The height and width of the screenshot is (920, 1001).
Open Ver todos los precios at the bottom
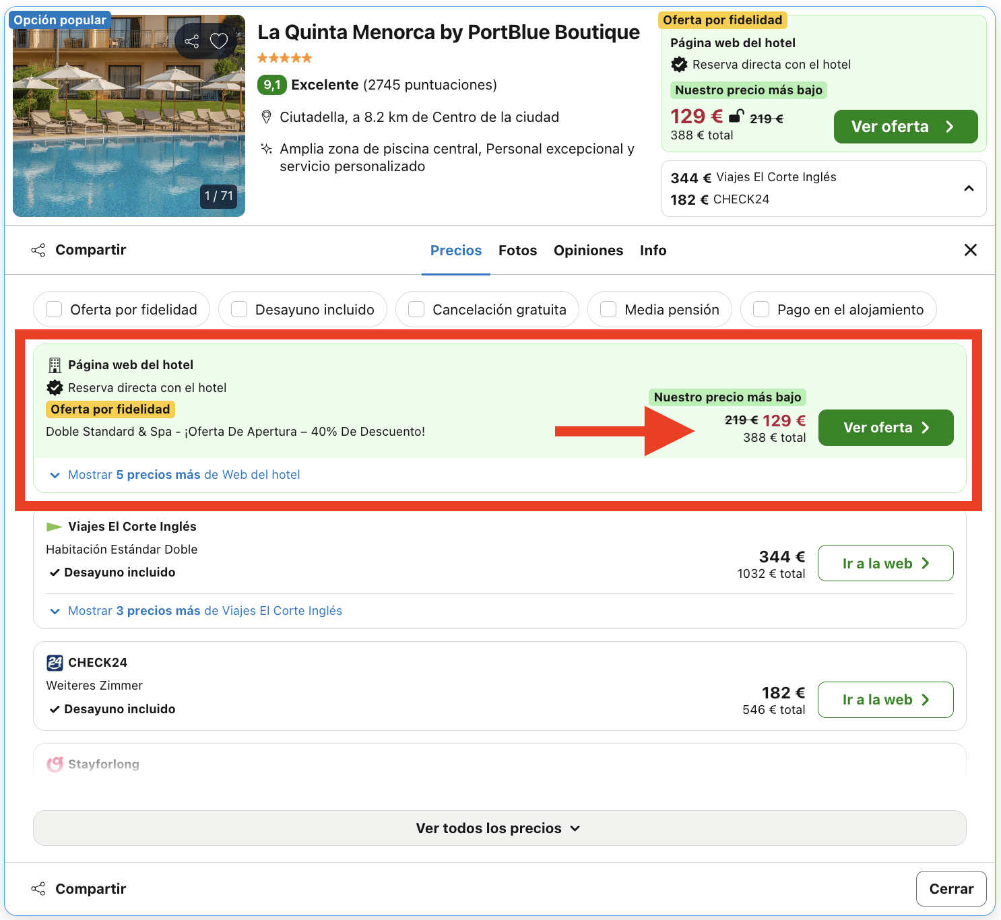click(x=498, y=828)
